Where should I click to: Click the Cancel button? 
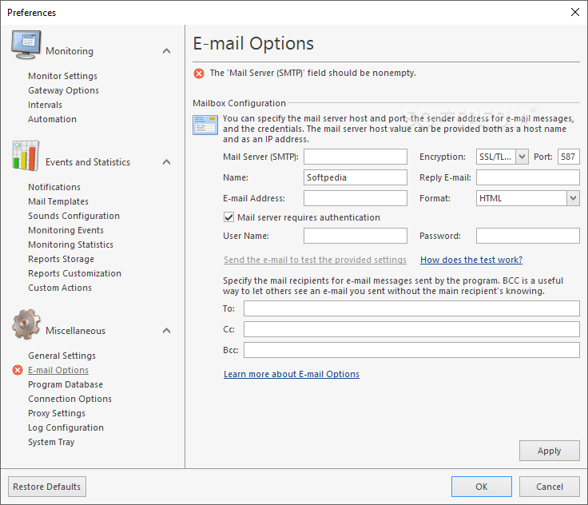tap(549, 487)
